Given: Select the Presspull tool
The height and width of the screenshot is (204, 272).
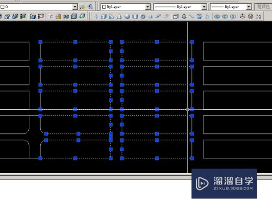Looking at the screenshot, I should tap(184, 16).
